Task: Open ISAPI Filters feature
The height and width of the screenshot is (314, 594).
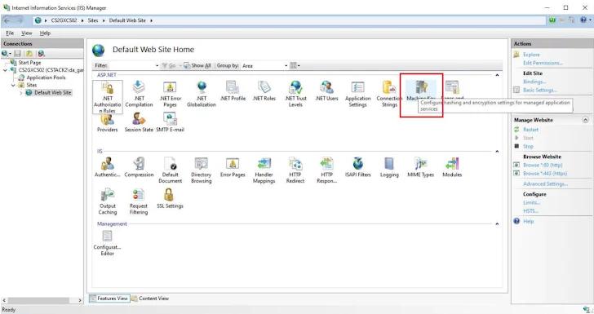Action: coord(357,167)
